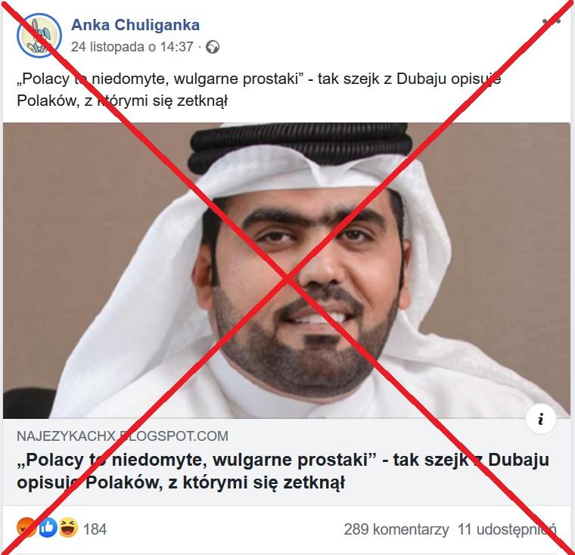Viewport: 575px width, 555px height.
Task: Open the NAJEZYKACHX.BLOGSPOT.COM source domain
Action: (123, 436)
